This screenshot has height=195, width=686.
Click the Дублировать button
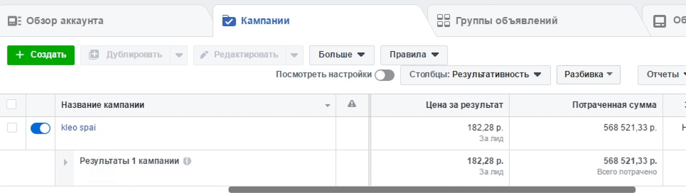coord(125,55)
